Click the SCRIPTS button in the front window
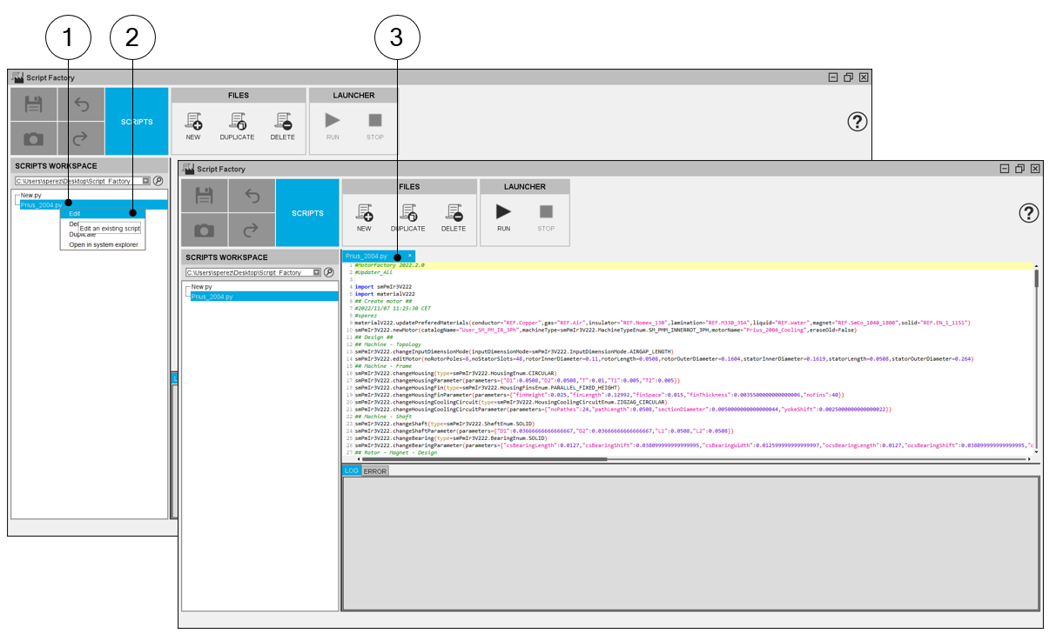1063x634 pixels. [x=307, y=213]
